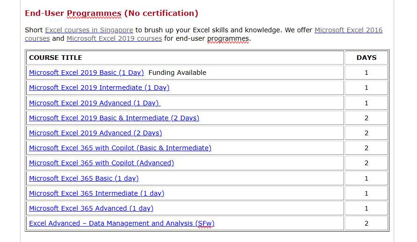Image resolution: width=417 pixels, height=242 pixels.
Task: Click days cell for Copilot (Basic & Intermediate)
Action: 367,148
